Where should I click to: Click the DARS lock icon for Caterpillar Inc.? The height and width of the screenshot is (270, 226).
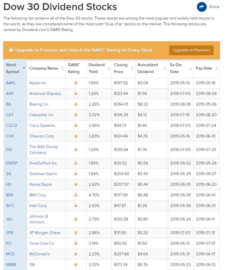tap(76, 115)
